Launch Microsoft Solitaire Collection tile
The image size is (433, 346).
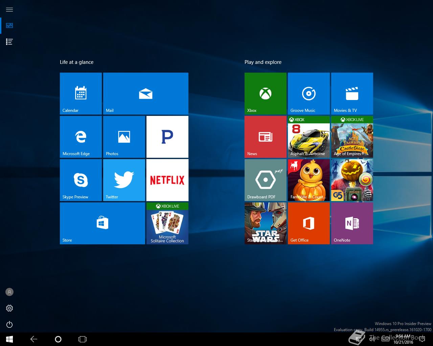pos(167,223)
